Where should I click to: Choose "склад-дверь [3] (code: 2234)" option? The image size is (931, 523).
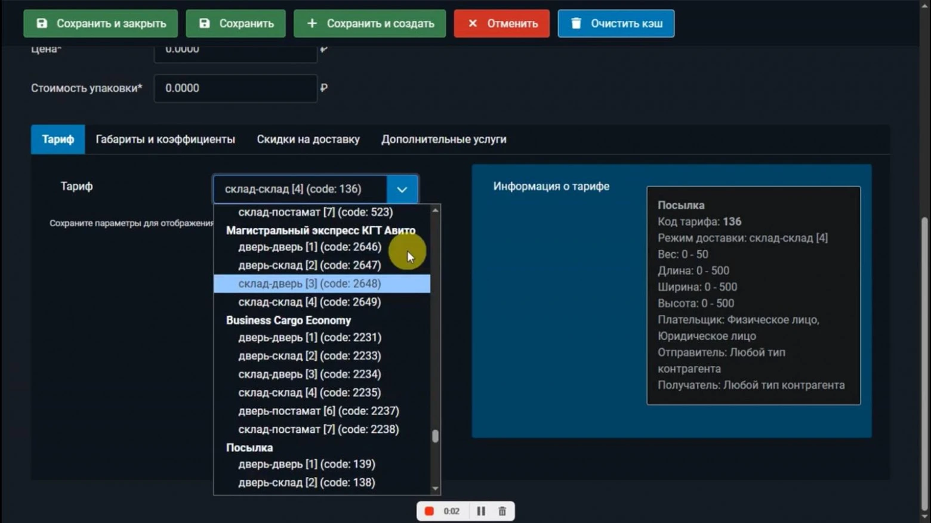point(322,375)
